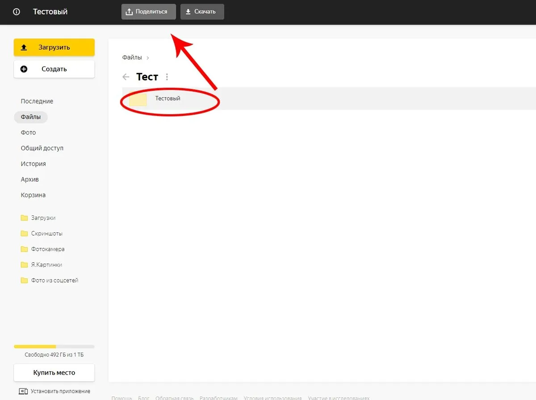The image size is (536, 400).
Task: Click the Разработчикам footer link
Action: (218, 398)
